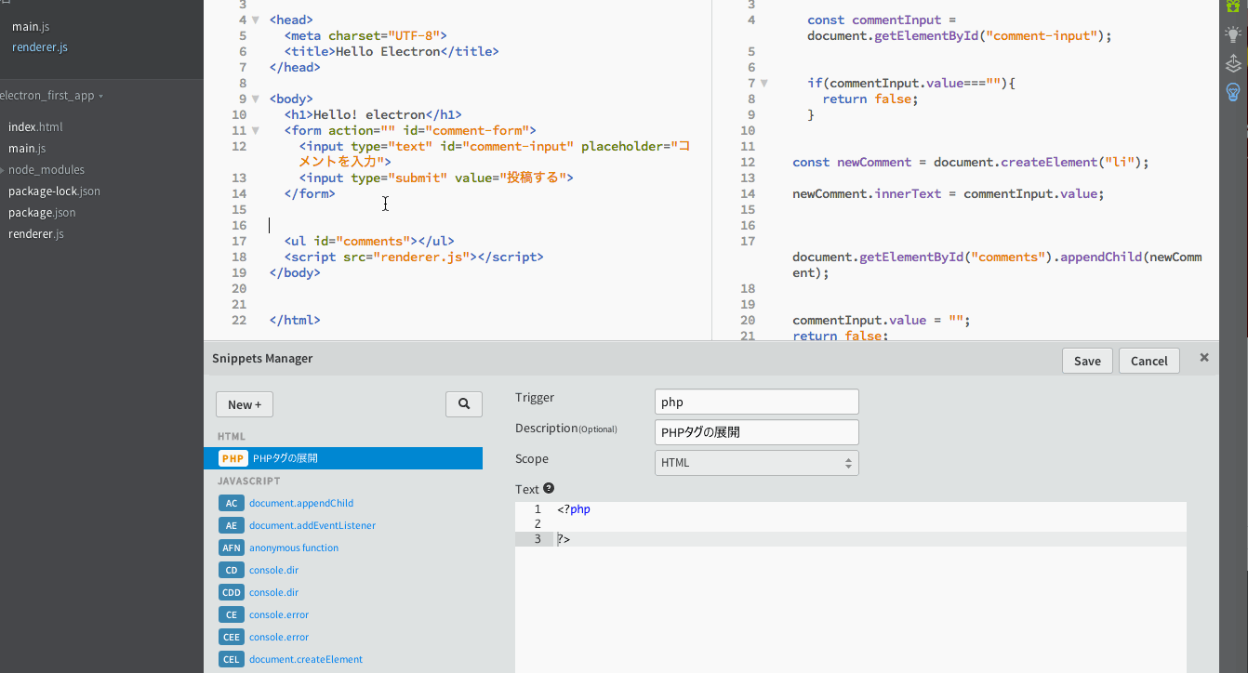Collapse the body tag fold arrow

coord(256,99)
